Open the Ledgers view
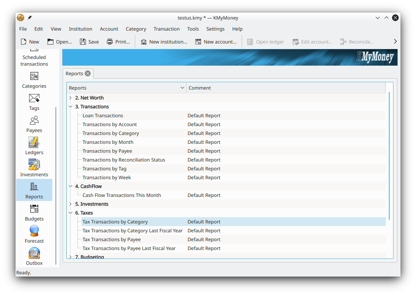 [34, 146]
